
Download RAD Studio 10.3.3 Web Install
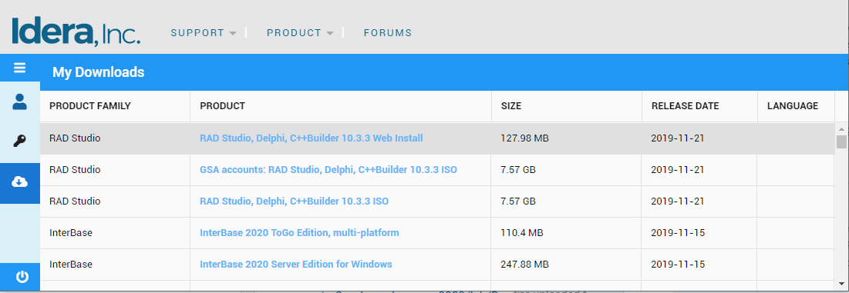[312, 138]
